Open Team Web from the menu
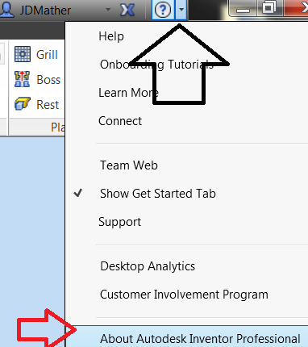Screen dimensions: 308x347 [x=129, y=165]
